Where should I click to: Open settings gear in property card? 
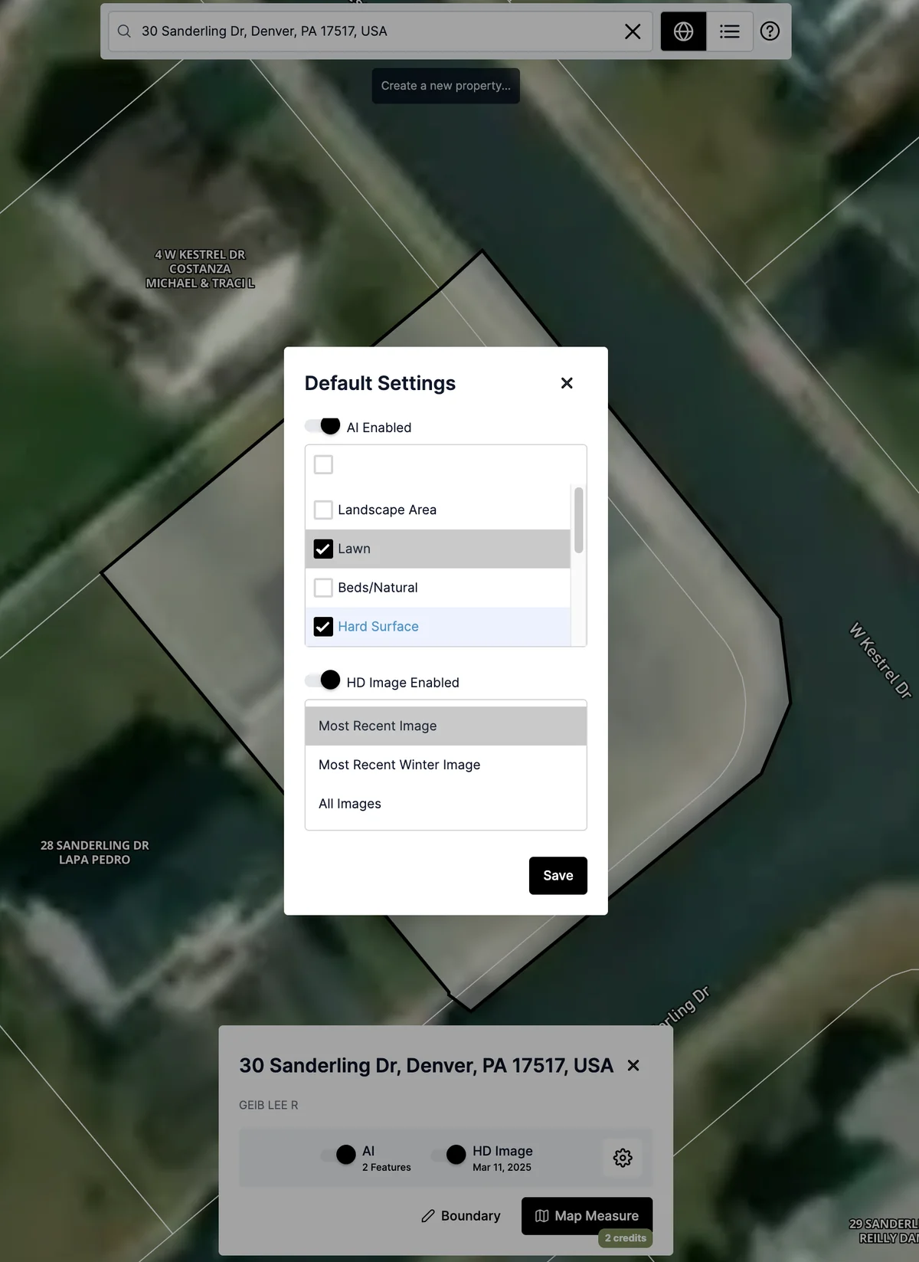pyautogui.click(x=623, y=1157)
